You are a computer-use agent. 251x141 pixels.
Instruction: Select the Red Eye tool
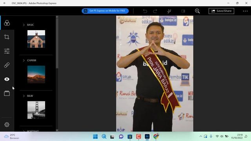point(7,79)
